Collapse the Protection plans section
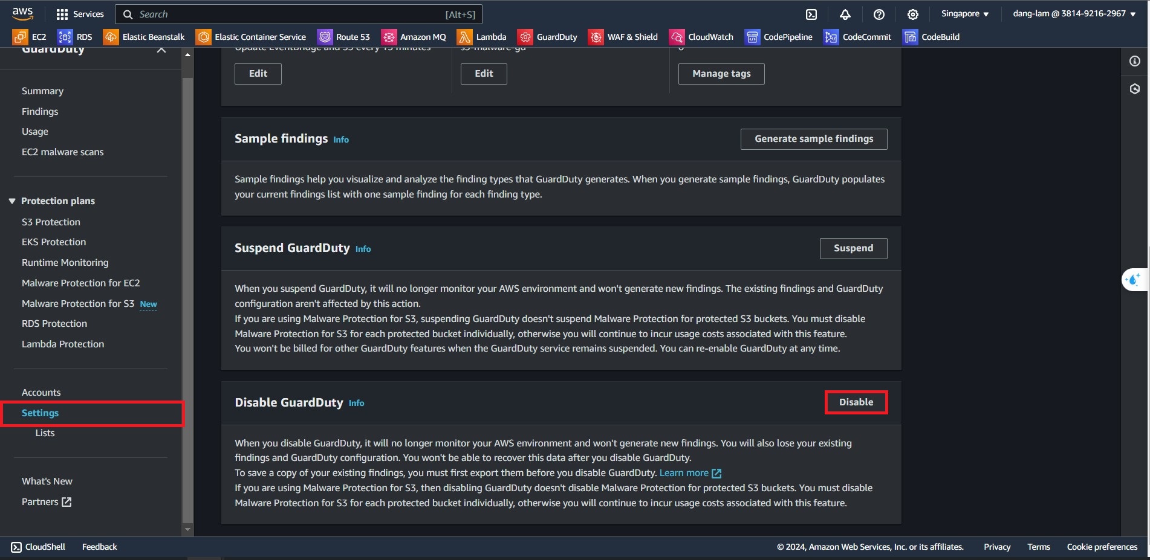1150x560 pixels. 12,201
